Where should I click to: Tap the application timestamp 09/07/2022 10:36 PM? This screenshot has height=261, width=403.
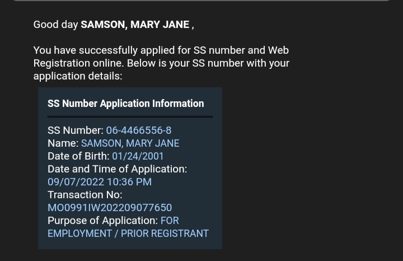[x=100, y=182]
